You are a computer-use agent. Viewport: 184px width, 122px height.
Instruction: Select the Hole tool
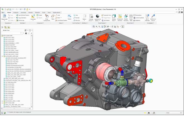point(76,15)
